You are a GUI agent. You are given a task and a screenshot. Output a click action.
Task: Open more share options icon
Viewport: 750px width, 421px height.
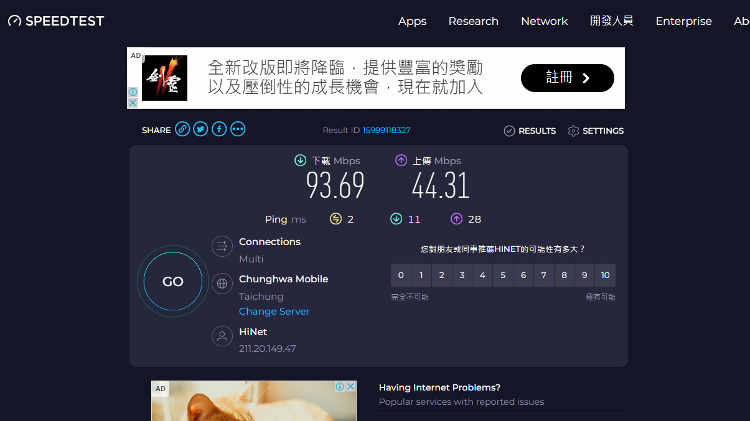click(238, 129)
